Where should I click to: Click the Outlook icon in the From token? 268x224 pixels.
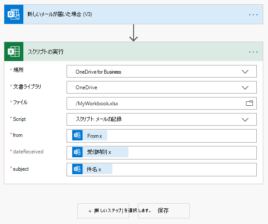[77, 135]
